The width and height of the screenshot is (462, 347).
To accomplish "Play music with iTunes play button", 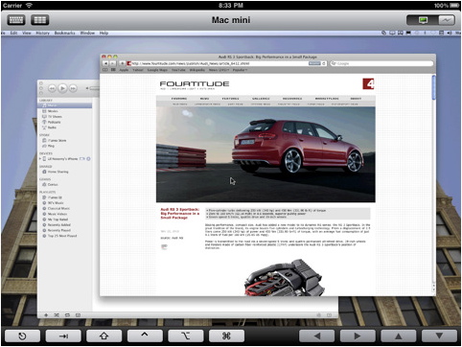I will (x=62, y=88).
